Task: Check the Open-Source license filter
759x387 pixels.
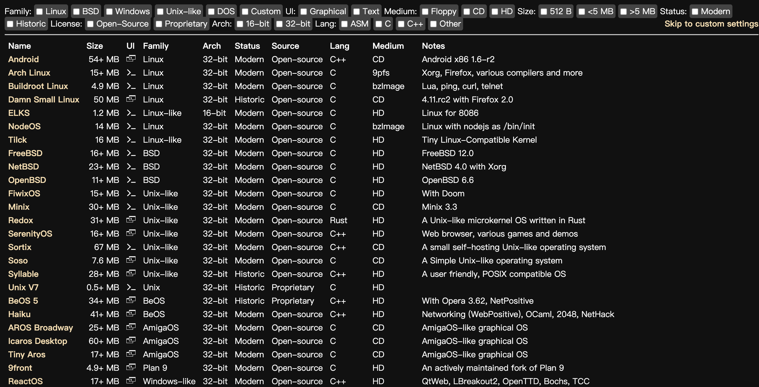Action: point(91,24)
